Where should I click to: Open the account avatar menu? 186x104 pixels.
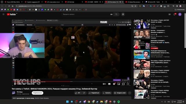click(x=180, y=14)
